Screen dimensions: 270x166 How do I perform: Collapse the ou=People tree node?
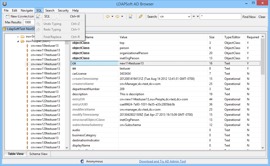(x=18, y=41)
